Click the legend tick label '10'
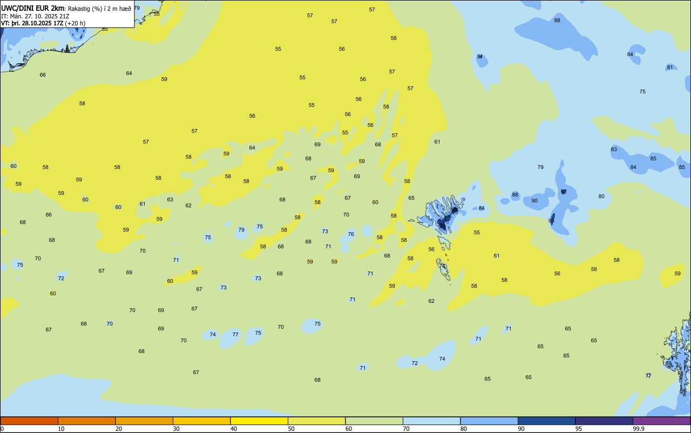The image size is (691, 433). coord(61,429)
